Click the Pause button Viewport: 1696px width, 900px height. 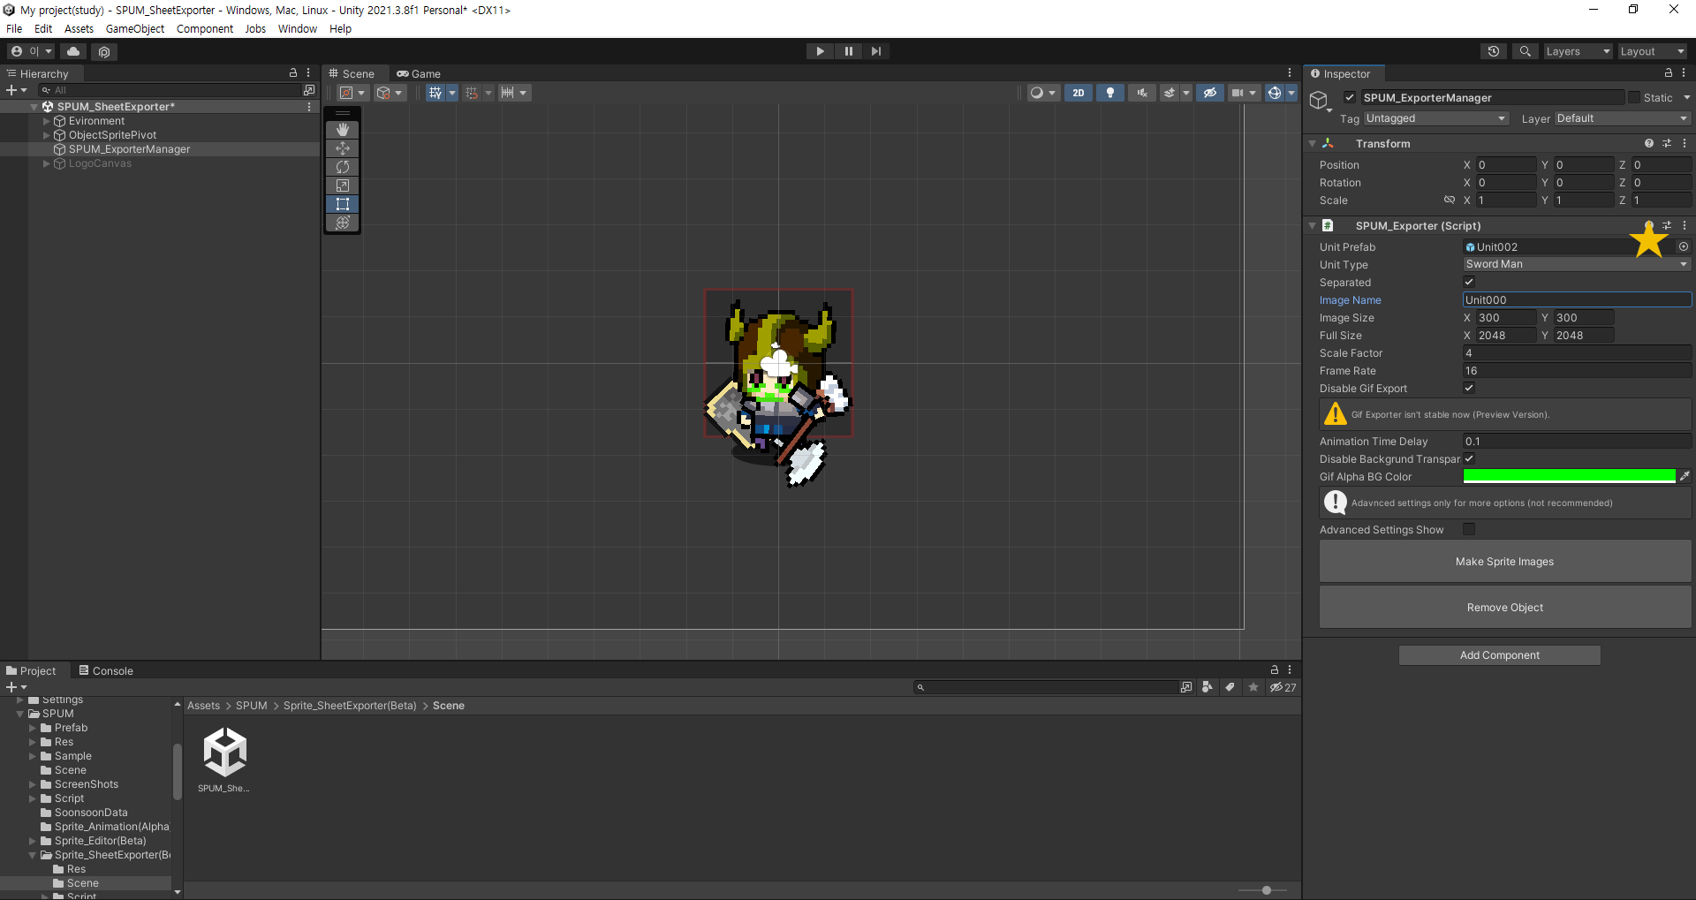848,51
